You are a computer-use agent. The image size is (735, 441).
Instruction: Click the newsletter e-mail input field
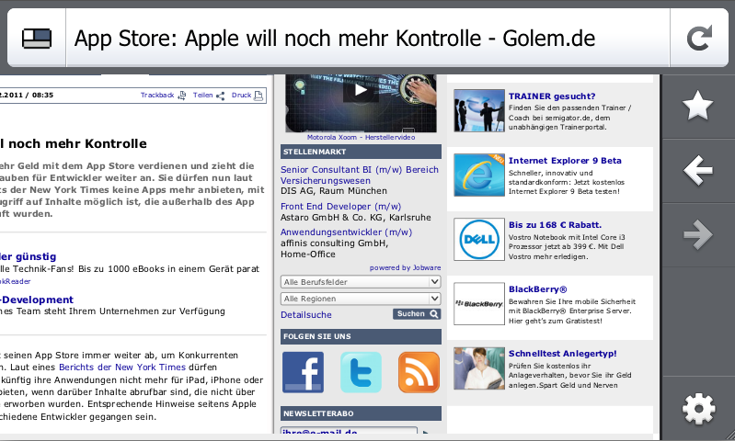[x=349, y=433]
